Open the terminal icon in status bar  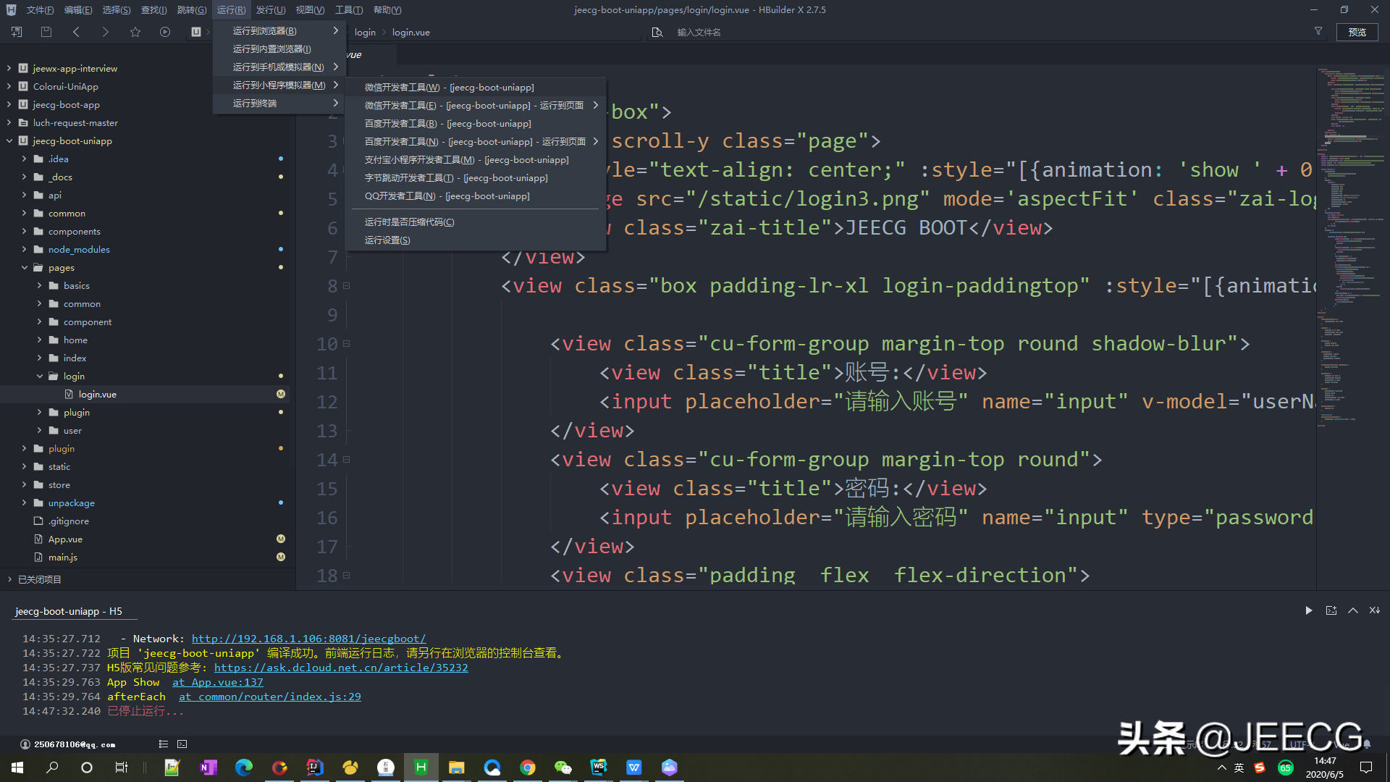[182, 744]
